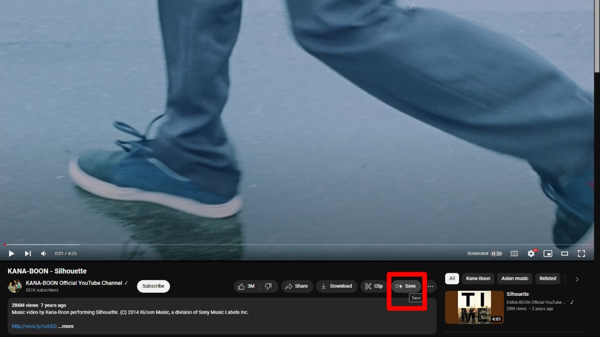Open the vevo.ly link in description
The image size is (600, 337).
pyautogui.click(x=33, y=326)
